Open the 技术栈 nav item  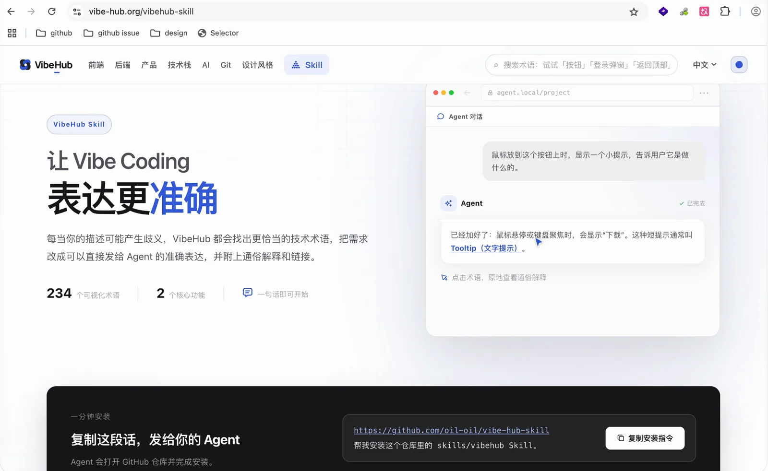click(x=179, y=65)
